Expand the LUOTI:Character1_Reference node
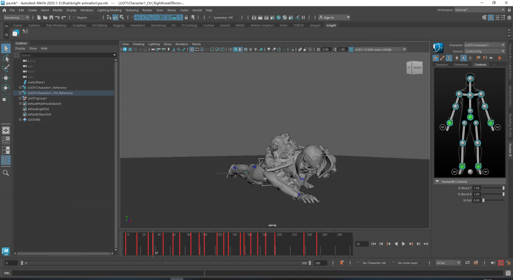513x280 pixels. pos(20,88)
